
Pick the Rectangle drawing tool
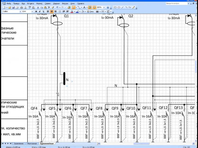pos(115,7)
